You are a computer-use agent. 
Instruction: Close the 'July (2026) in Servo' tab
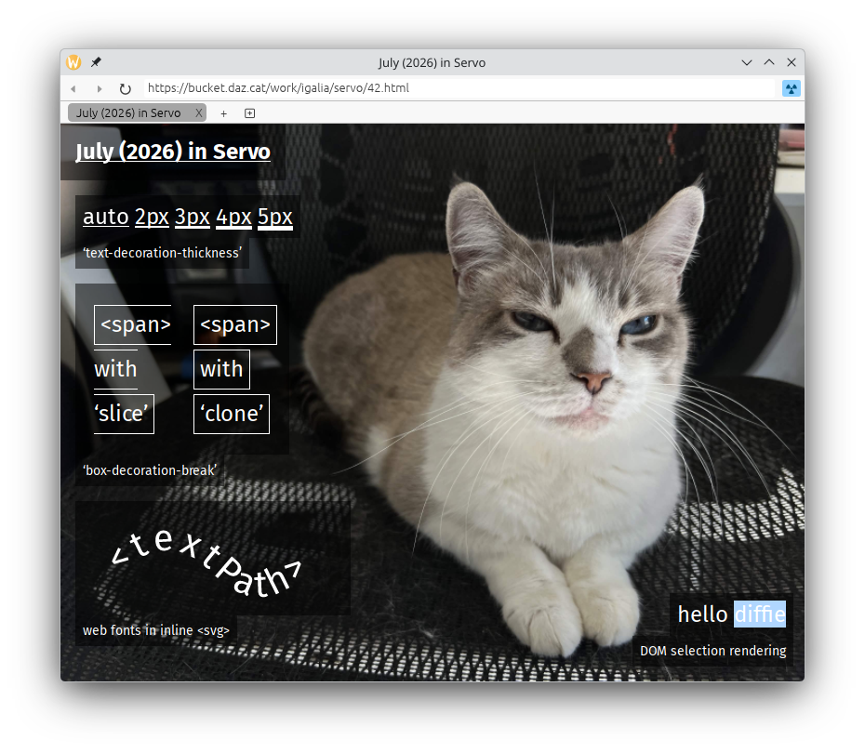[199, 113]
